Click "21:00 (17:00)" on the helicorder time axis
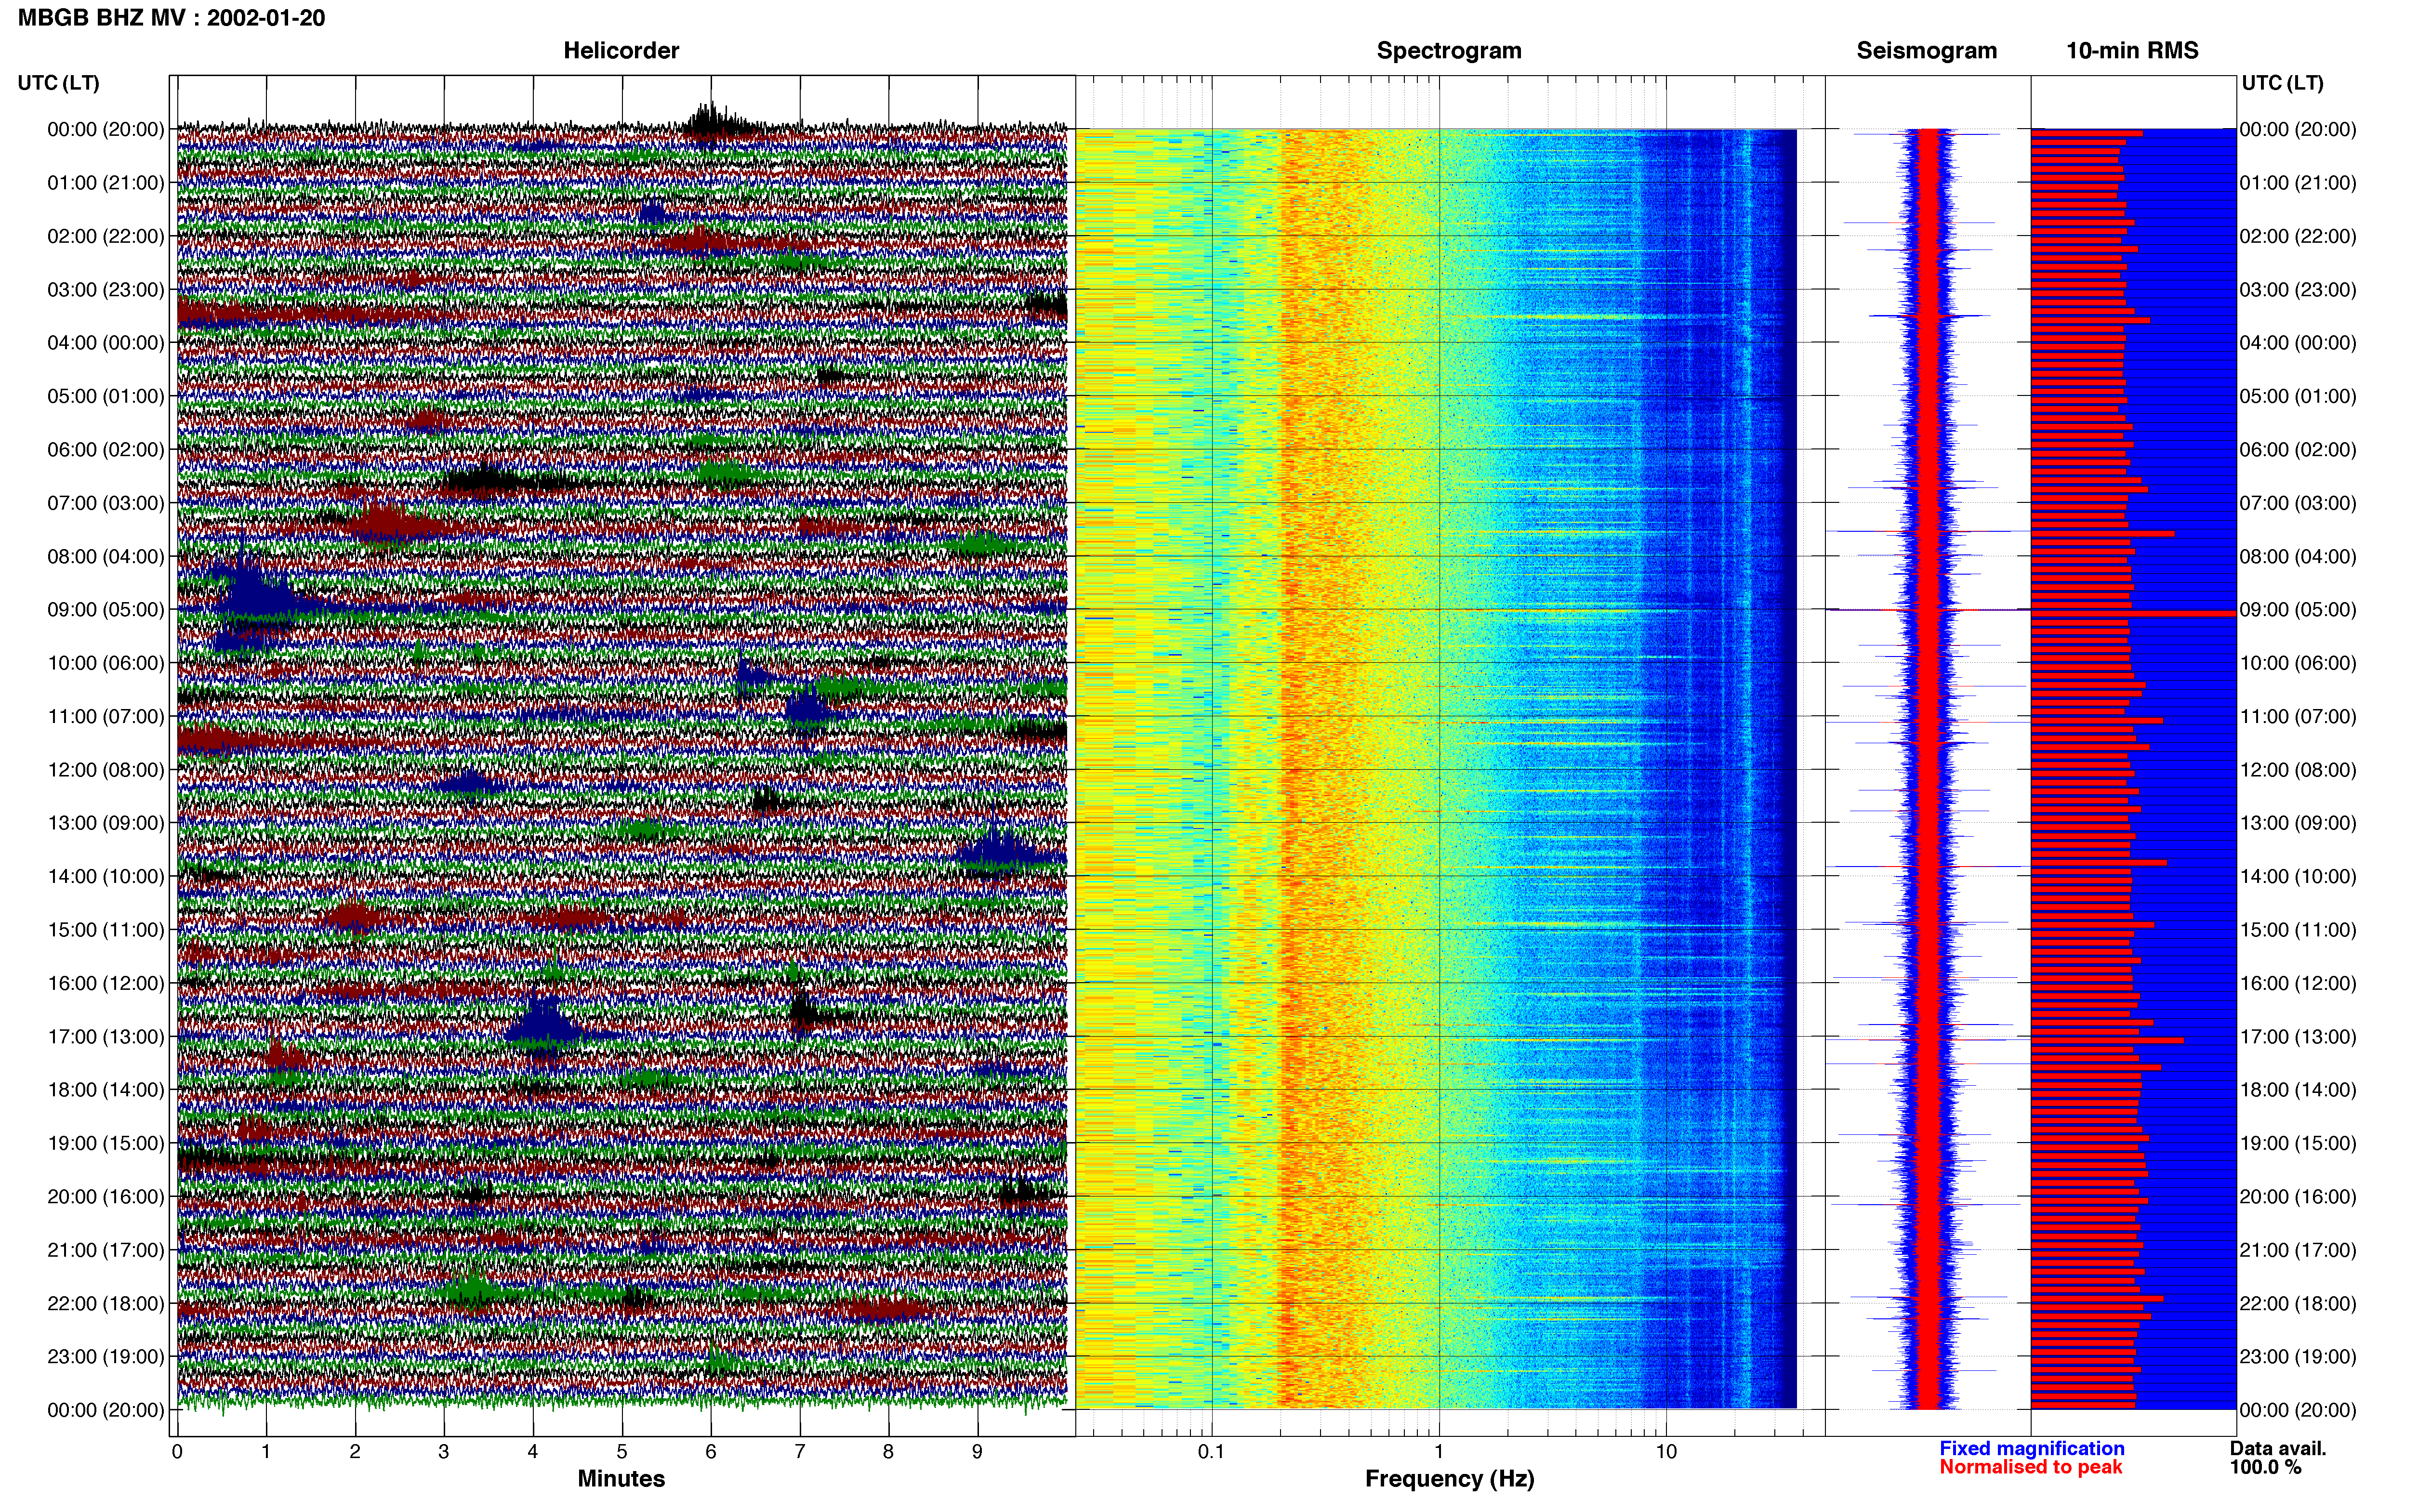 pyautogui.click(x=106, y=1250)
